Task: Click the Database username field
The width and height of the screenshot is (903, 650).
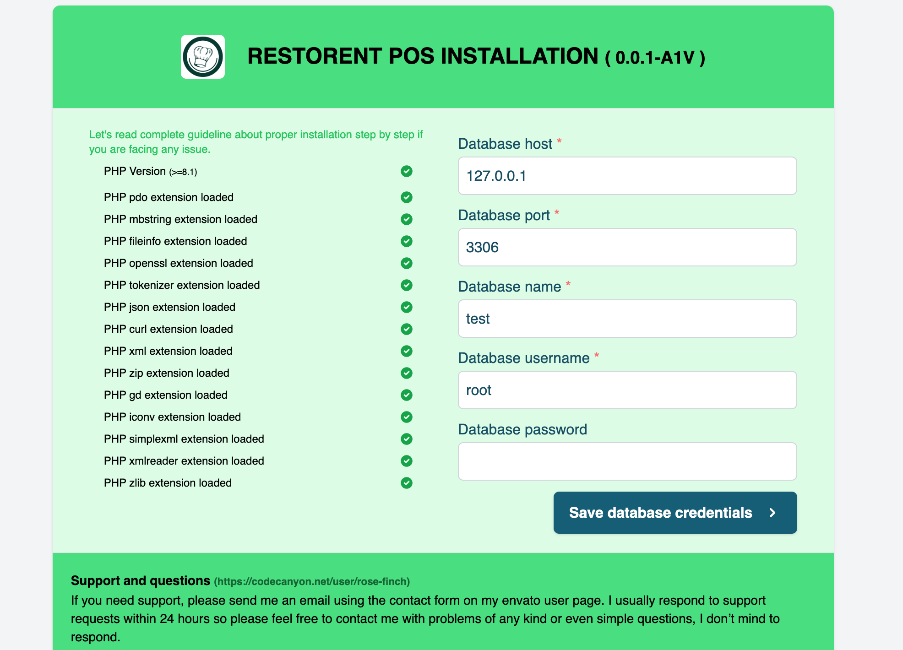Action: [x=627, y=390]
